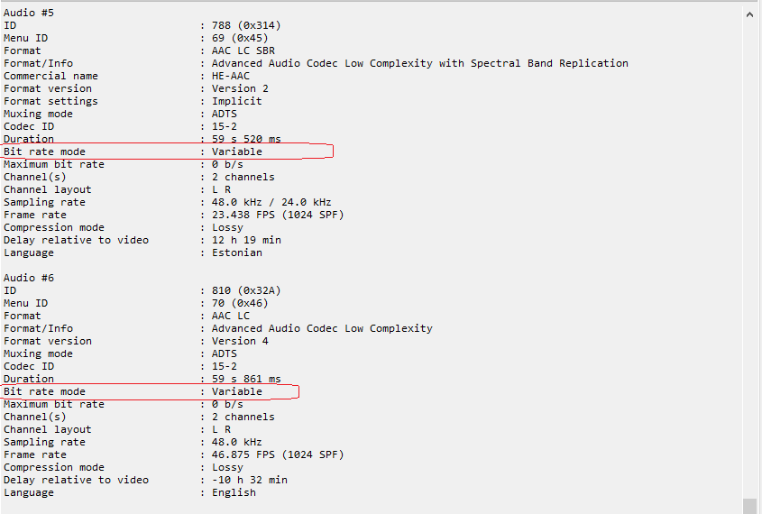
Task: Click the HE-AAC commercial name value
Action: (x=230, y=76)
